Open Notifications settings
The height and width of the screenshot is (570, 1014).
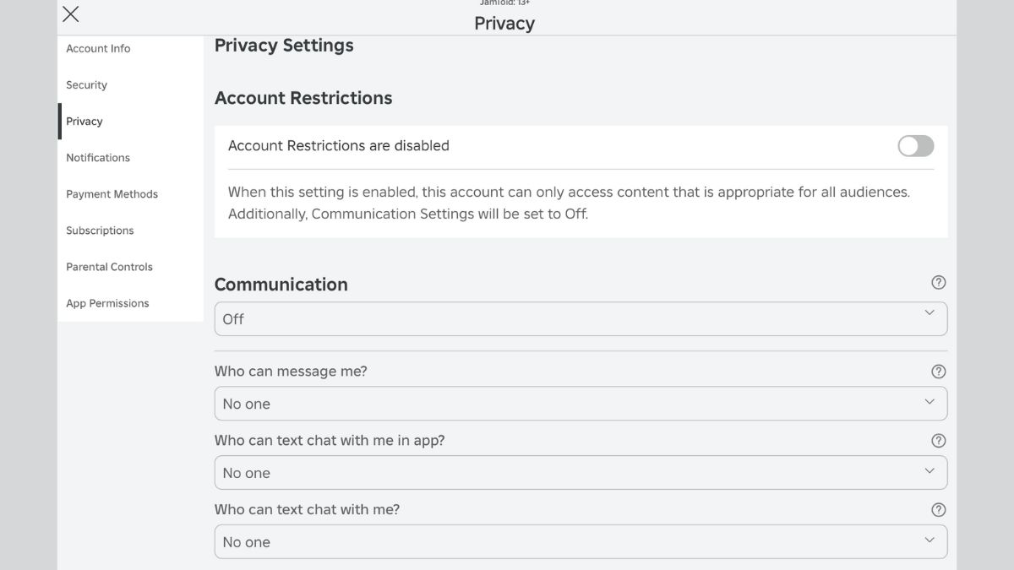(98, 158)
